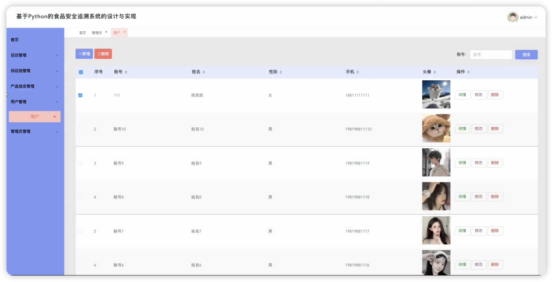Click the red 删除 batch button
Screen dimensions: 552x282
click(103, 54)
